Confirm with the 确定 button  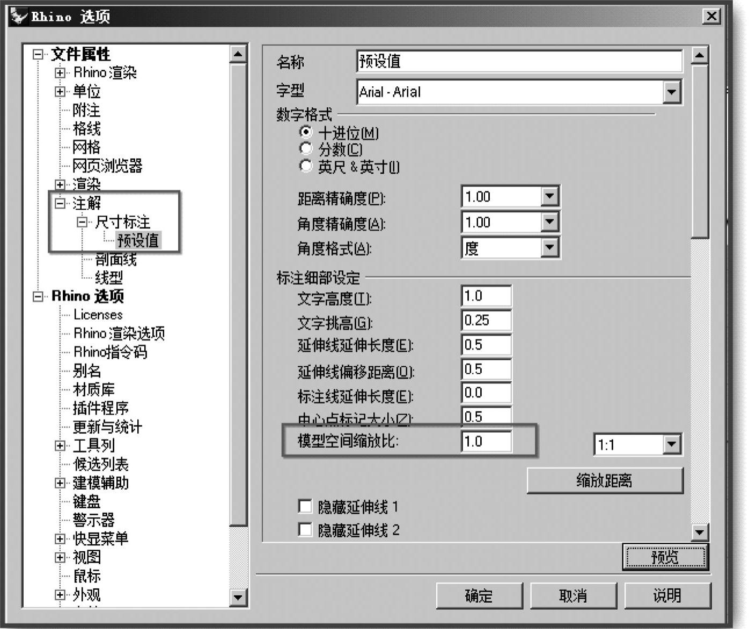tap(479, 595)
